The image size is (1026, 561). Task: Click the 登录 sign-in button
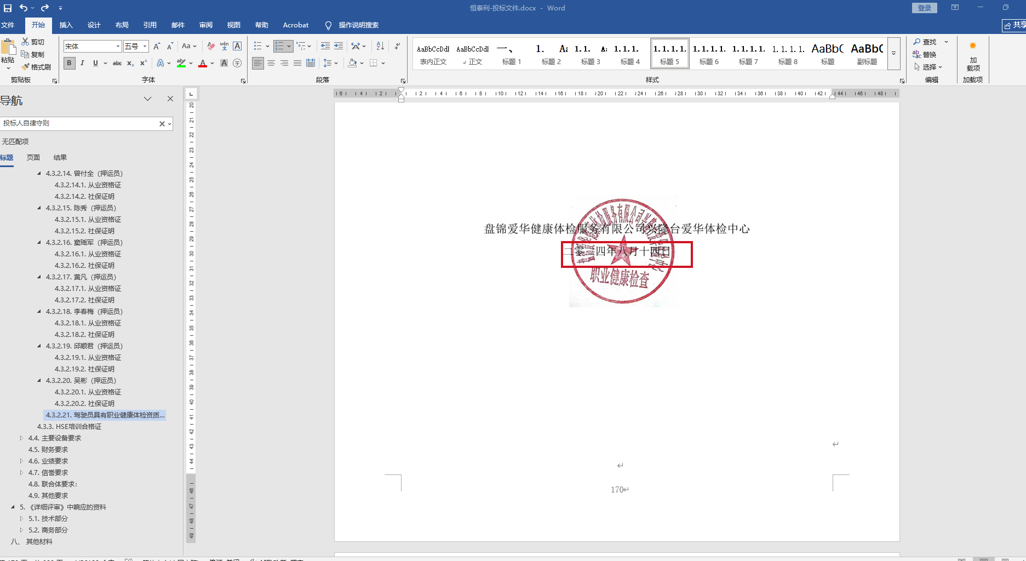[925, 8]
